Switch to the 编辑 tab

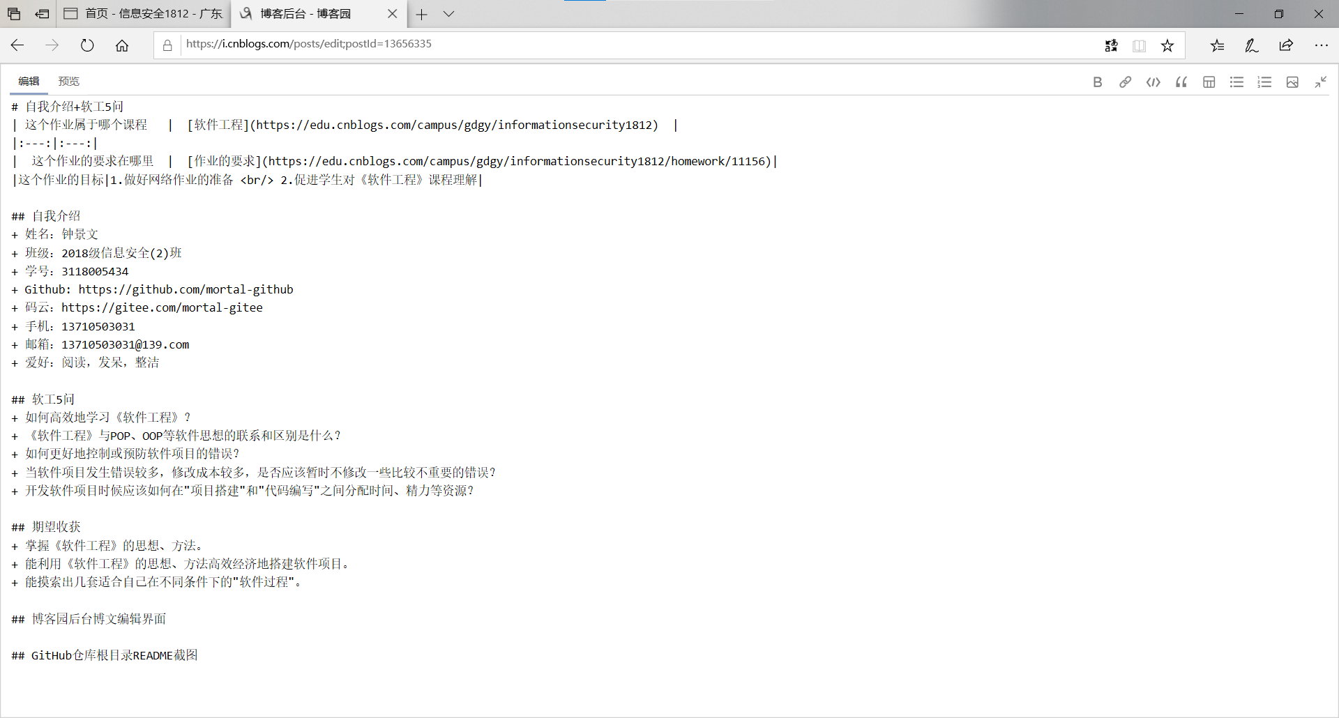[x=29, y=82]
